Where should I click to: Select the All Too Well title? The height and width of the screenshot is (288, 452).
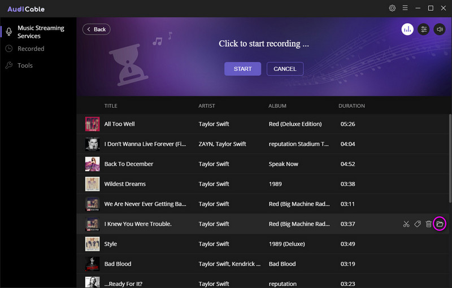click(119, 124)
